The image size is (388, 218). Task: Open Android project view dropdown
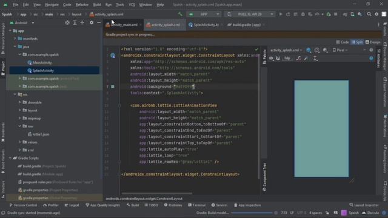pos(22,23)
